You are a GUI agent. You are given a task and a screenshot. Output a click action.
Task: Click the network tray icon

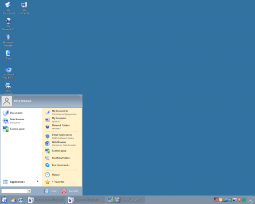(x=226, y=199)
